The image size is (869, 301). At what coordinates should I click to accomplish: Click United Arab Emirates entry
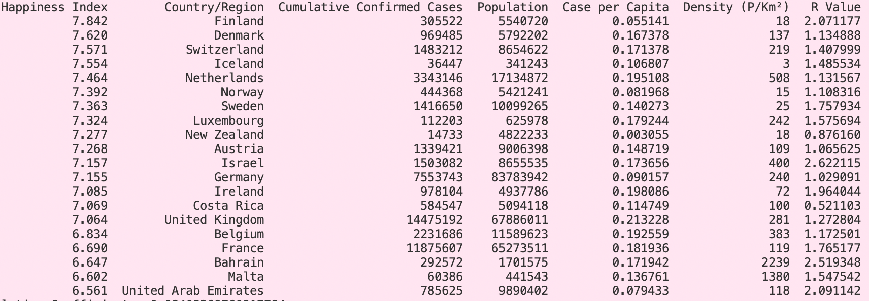click(193, 291)
